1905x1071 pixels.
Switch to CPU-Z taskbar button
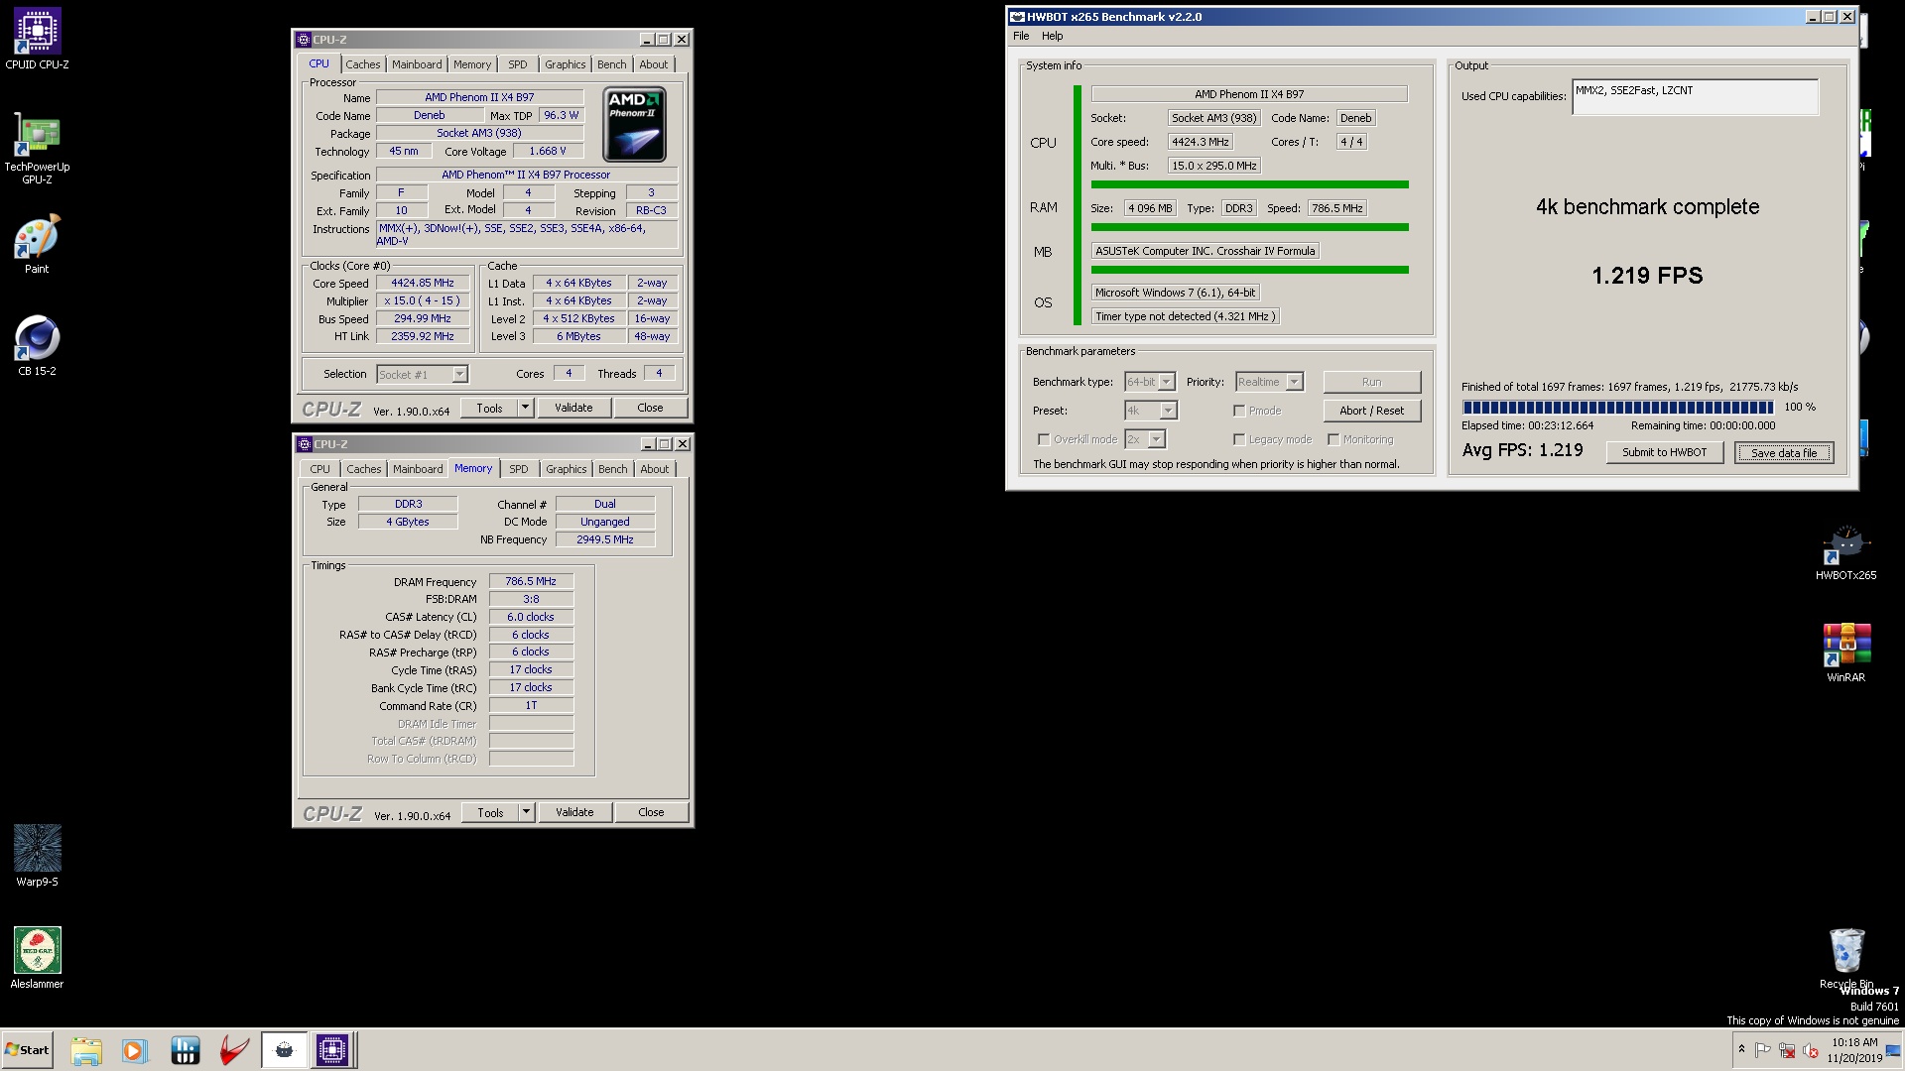click(x=332, y=1050)
